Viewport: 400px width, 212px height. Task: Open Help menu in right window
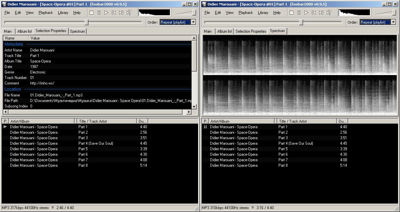277,13
